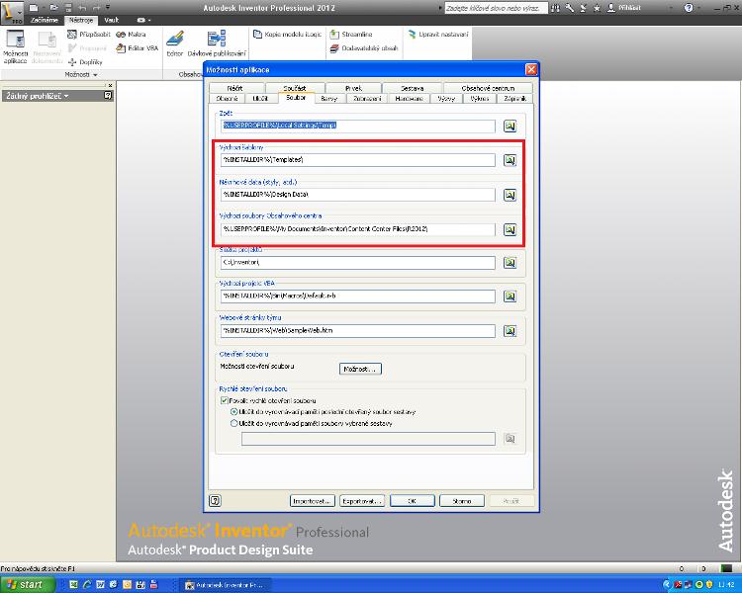Image resolution: width=742 pixels, height=593 pixels.
Task: Open the Uložit options tab
Action: [260, 99]
